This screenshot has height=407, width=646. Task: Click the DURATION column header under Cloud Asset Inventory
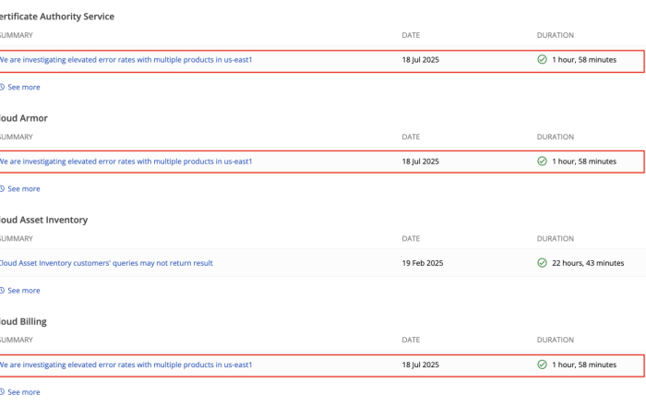556,238
